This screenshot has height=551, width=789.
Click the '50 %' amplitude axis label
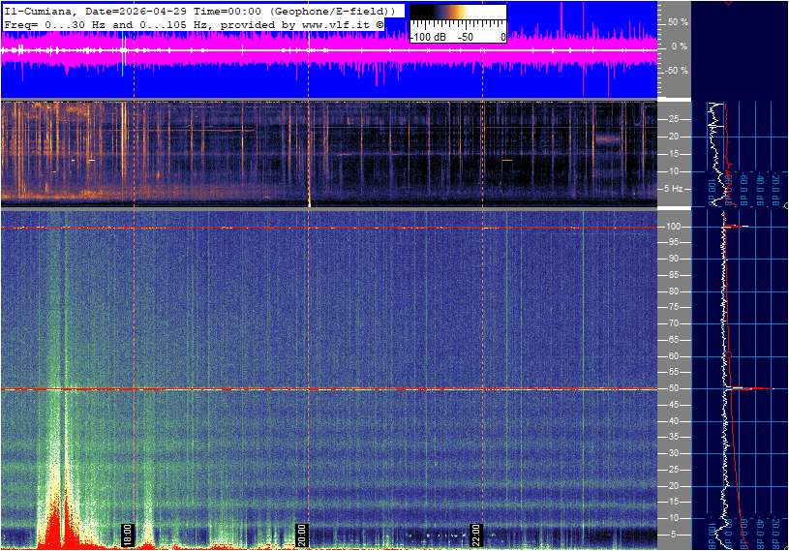point(678,22)
